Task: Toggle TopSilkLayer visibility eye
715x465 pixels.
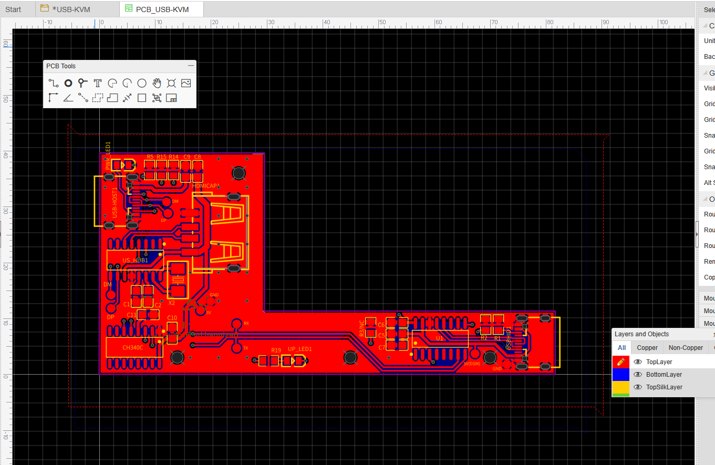Action: coord(638,387)
